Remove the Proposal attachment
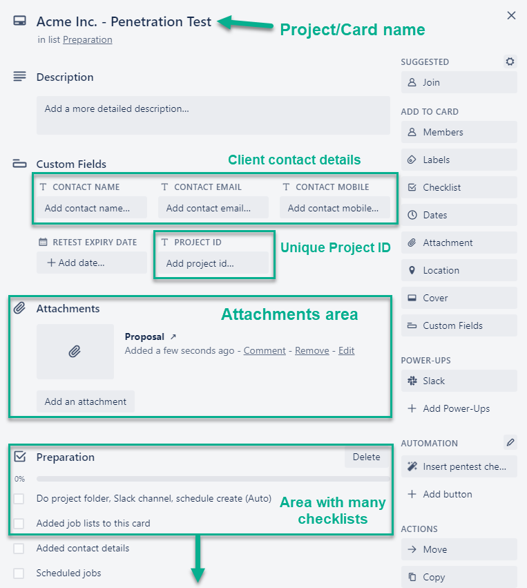527x588 pixels. [312, 350]
